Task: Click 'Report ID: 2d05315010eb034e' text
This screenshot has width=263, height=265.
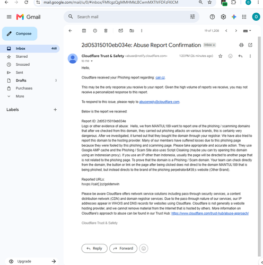Action: point(104,121)
